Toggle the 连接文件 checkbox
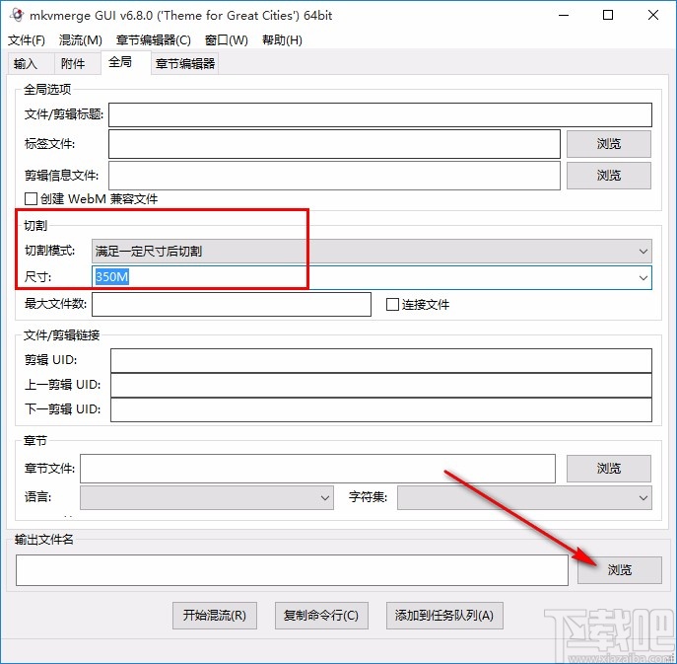 click(392, 304)
